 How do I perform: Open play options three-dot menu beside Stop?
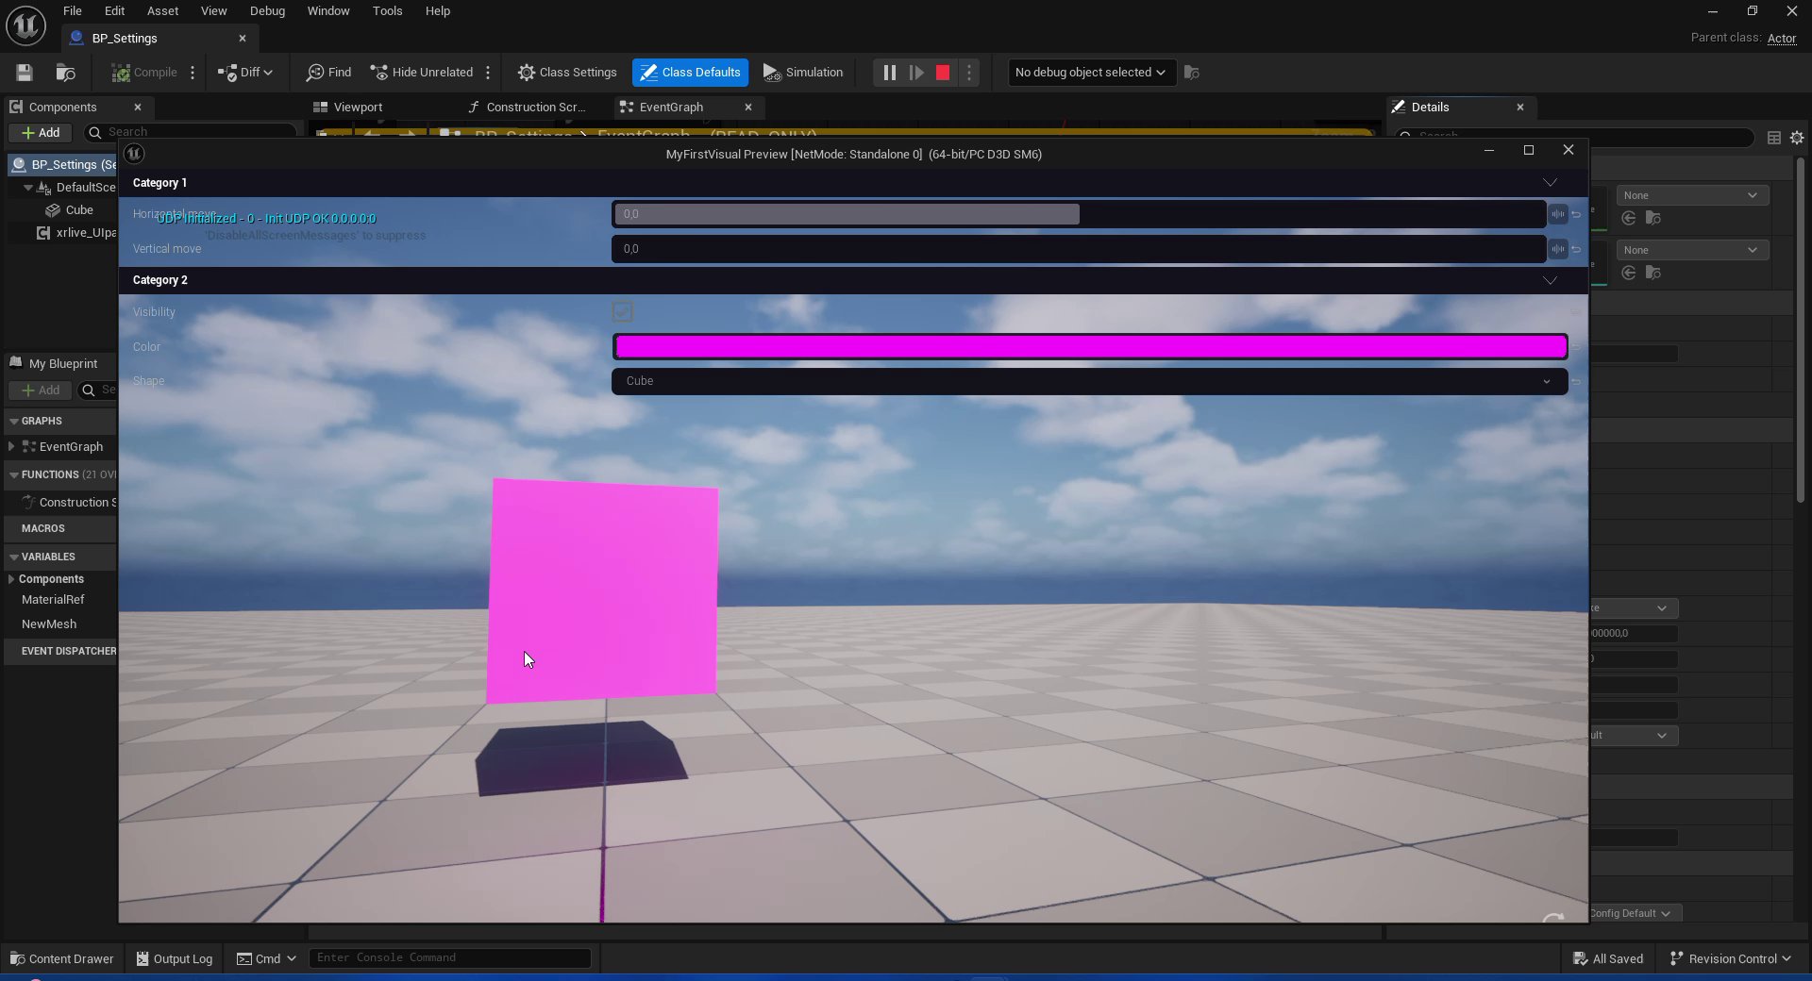(969, 73)
